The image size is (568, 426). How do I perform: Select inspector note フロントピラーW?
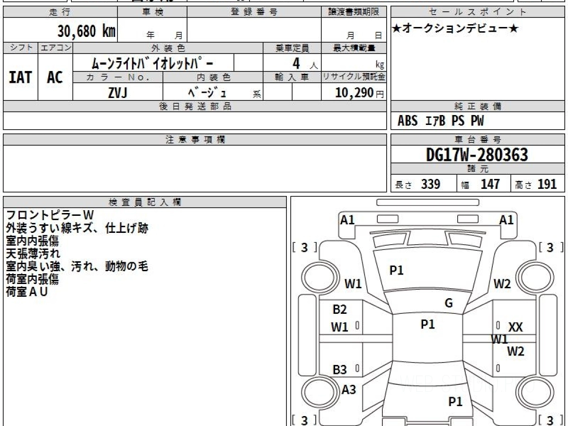(x=50, y=215)
